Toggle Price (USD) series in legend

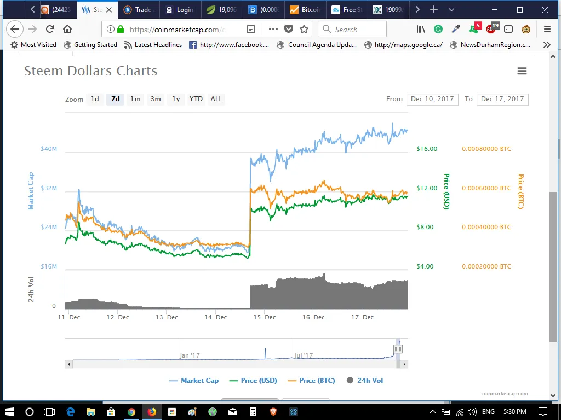253,381
